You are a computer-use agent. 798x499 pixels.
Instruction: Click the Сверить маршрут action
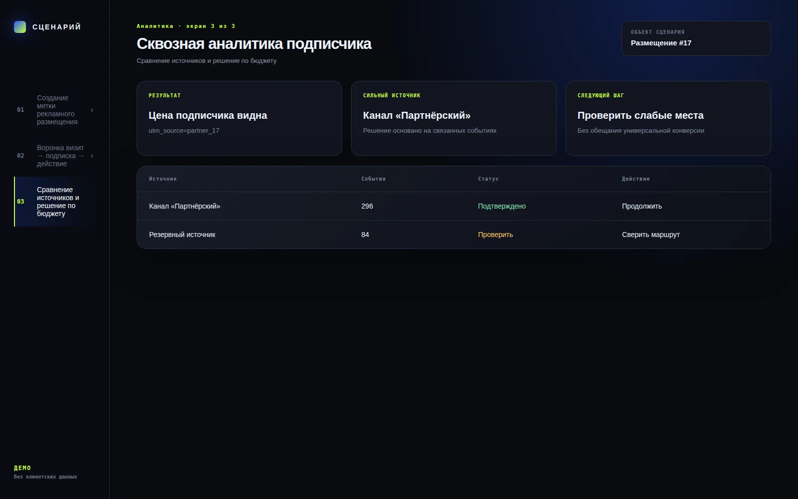[x=651, y=235]
